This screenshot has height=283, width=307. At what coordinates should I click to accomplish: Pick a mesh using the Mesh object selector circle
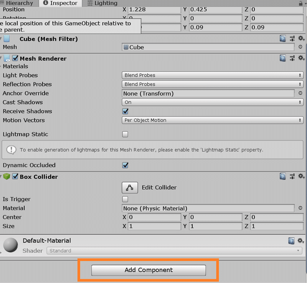pos(300,47)
